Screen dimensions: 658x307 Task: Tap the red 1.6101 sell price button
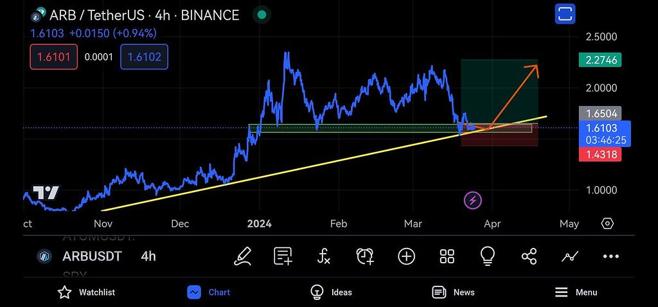coord(53,57)
